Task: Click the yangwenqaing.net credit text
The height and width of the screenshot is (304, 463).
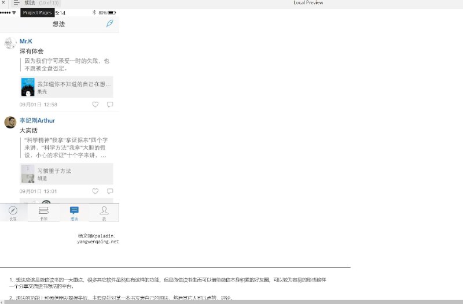Action: click(x=98, y=242)
